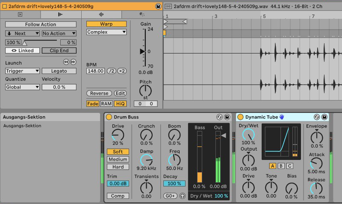Save the clip using the disk icon

158,6
